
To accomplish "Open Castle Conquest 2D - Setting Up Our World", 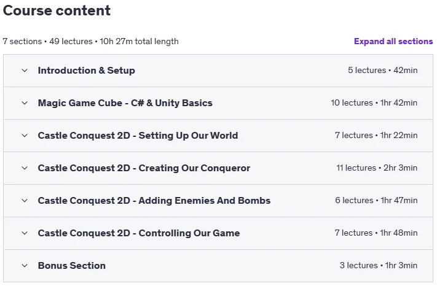I will pyautogui.click(x=138, y=136).
